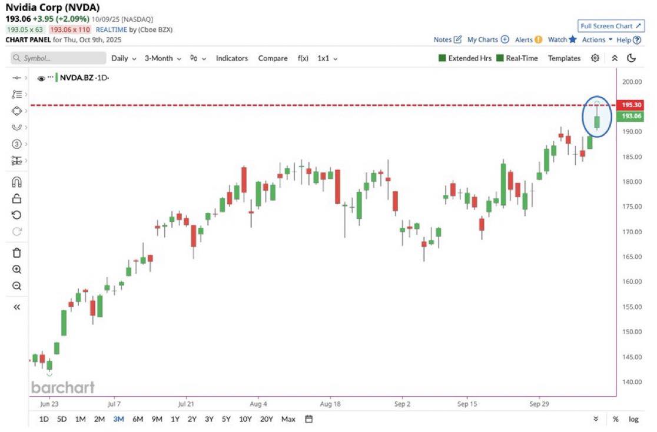Image resolution: width=657 pixels, height=432 pixels.
Task: Select the 1D time range
Action: coord(44,419)
